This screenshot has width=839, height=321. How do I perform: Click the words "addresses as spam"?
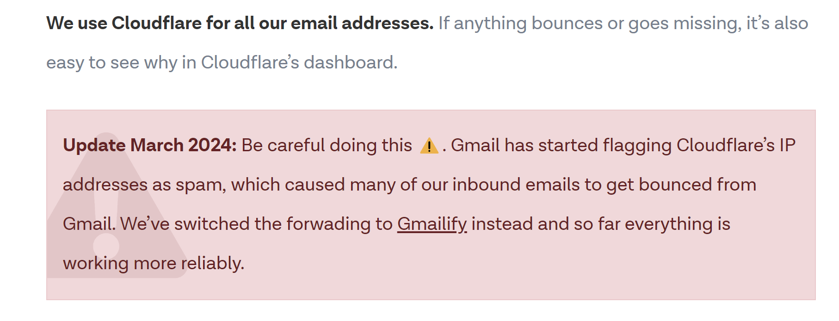[x=144, y=185]
